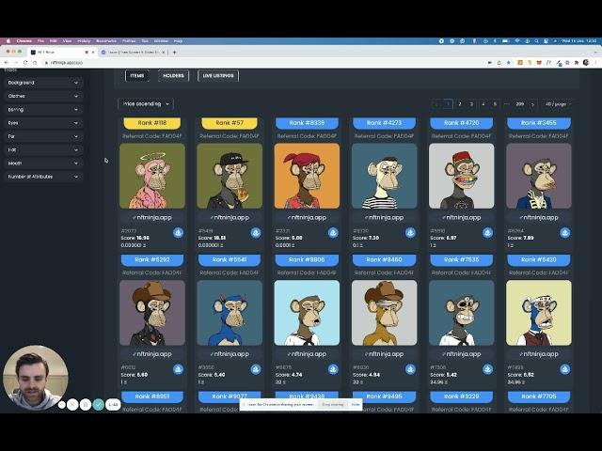Open OpenSea icon on Rank #5541 card
The image size is (602, 451).
256,369
